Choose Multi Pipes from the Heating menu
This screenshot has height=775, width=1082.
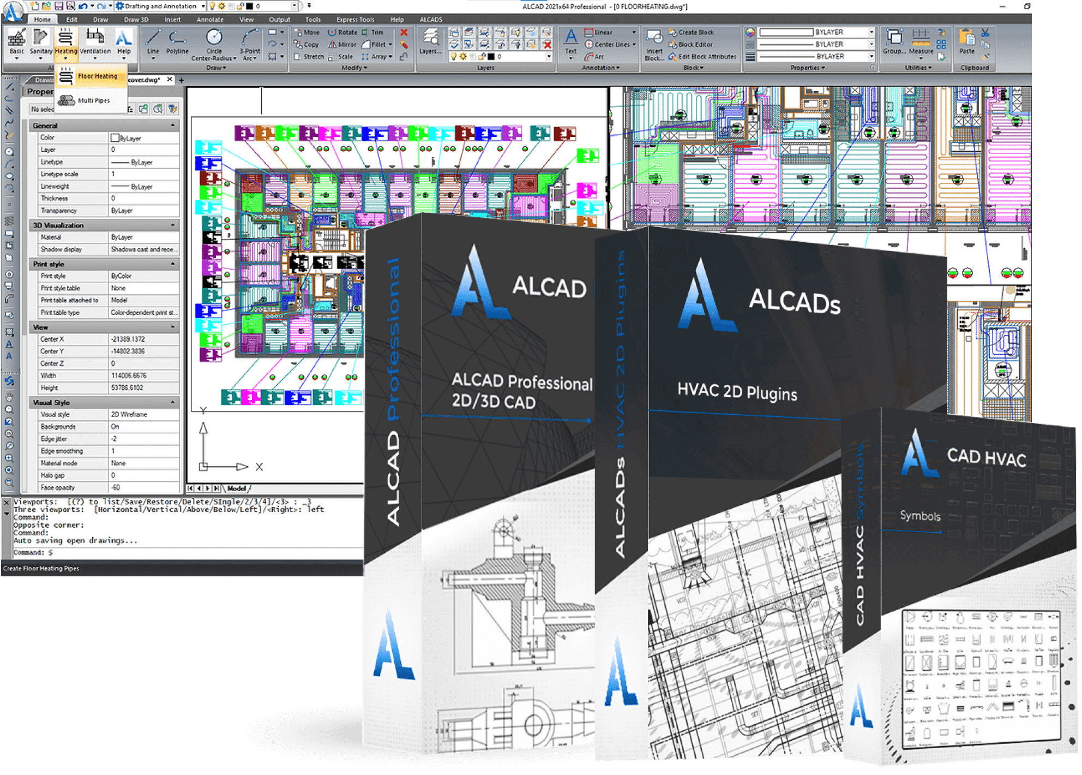[x=91, y=100]
